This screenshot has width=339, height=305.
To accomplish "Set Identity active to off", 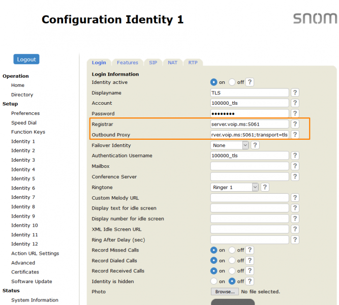I will pos(232,82).
